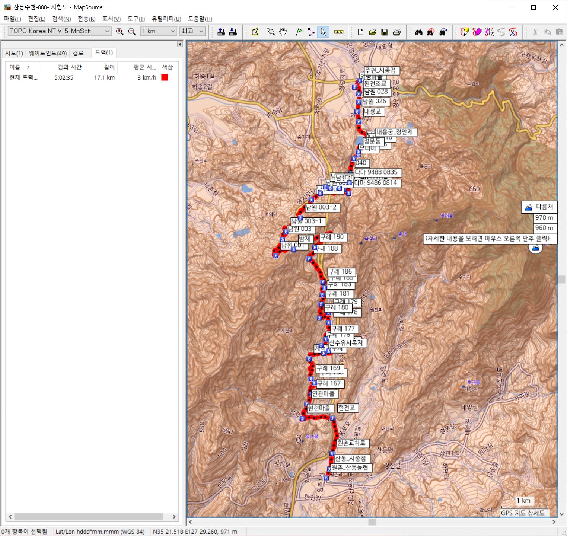
Task: Select the 트랙(1) tab
Action: click(x=104, y=52)
